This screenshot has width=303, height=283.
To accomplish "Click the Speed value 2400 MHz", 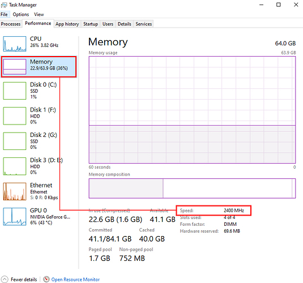I will click(x=234, y=211).
